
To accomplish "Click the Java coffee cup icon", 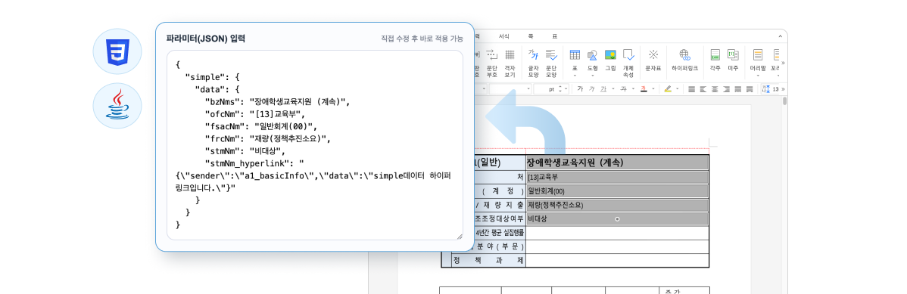I will (x=117, y=104).
